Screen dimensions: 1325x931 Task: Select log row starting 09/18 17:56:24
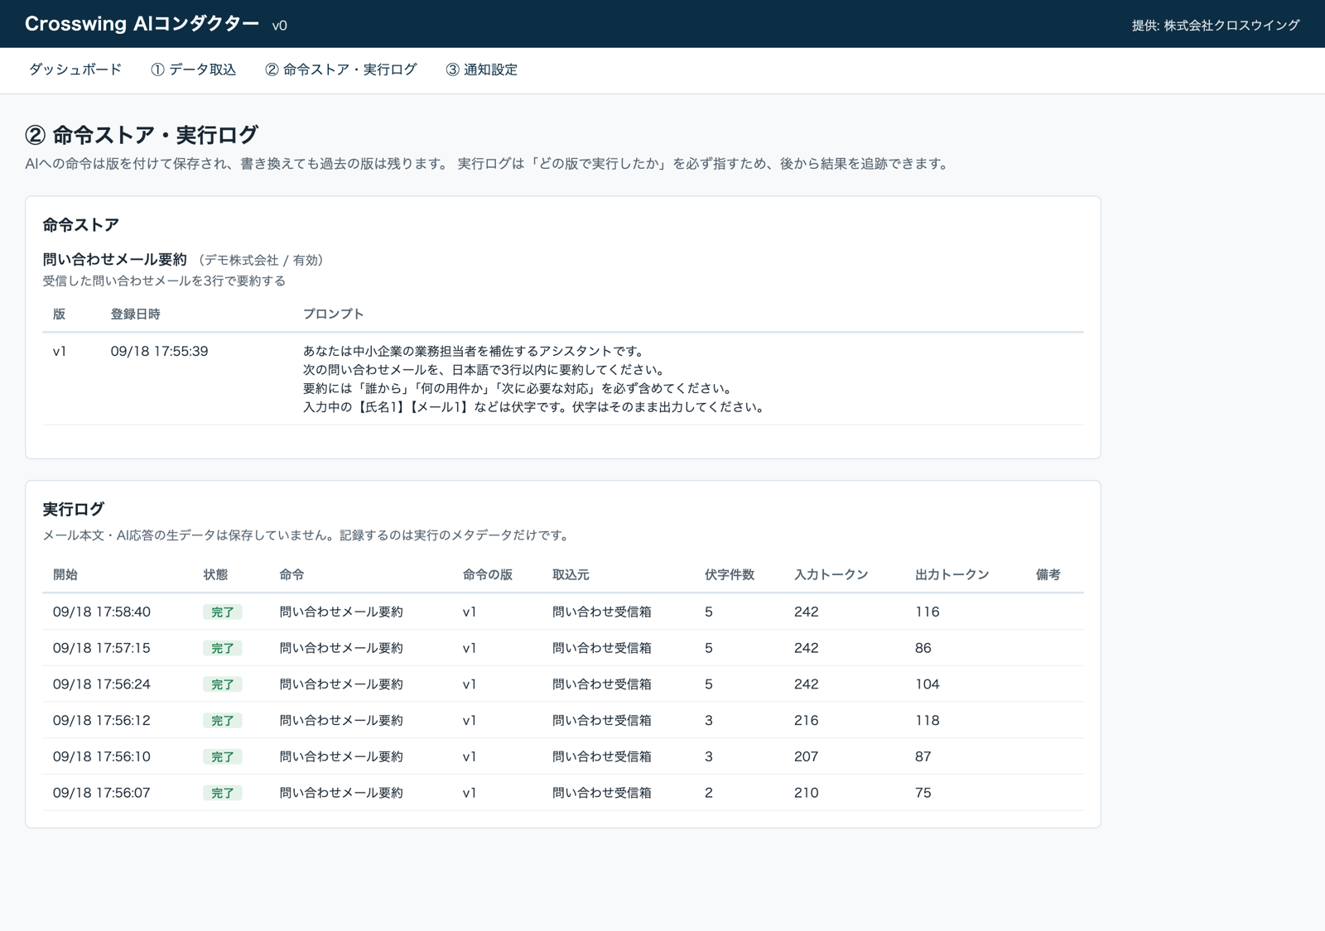pyautogui.click(x=562, y=684)
